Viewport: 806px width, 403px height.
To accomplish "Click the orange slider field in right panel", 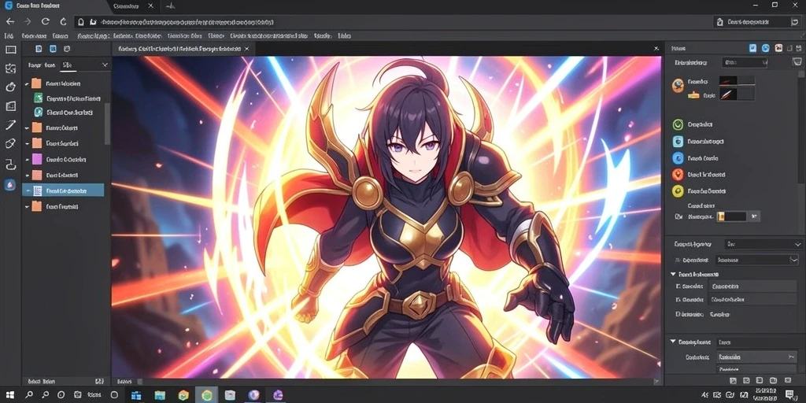I will [x=731, y=216].
